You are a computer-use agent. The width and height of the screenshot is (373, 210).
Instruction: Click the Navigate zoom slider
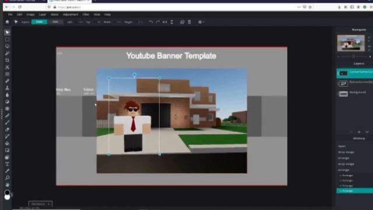click(354, 57)
